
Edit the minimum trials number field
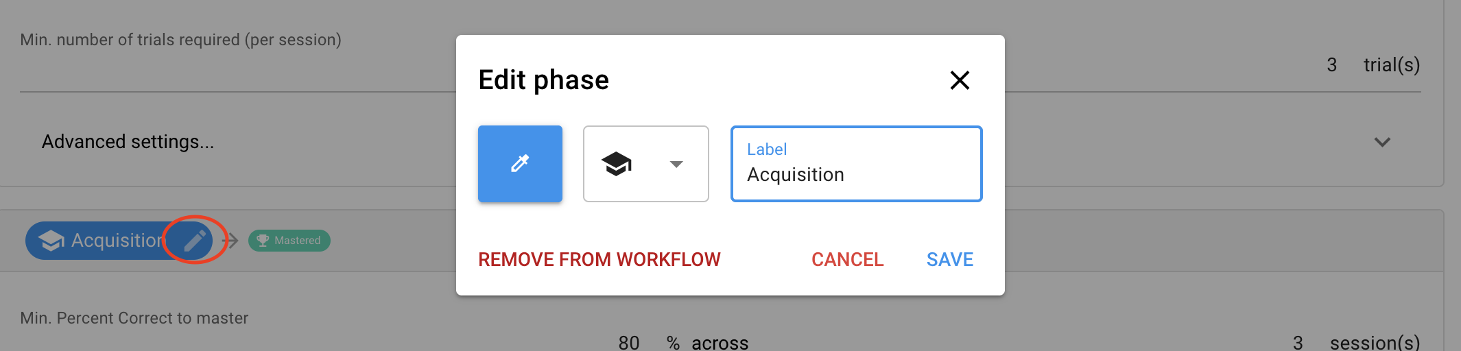pos(1331,65)
